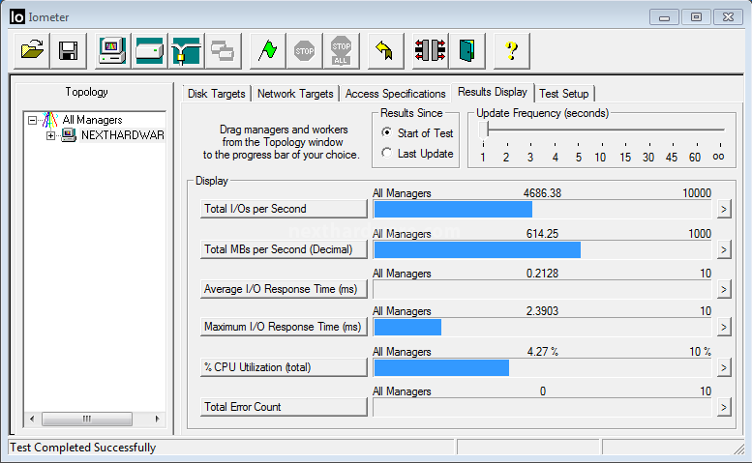The image size is (752, 463).
Task: Click the Total I/Os per Second progress bar
Action: pos(542,209)
